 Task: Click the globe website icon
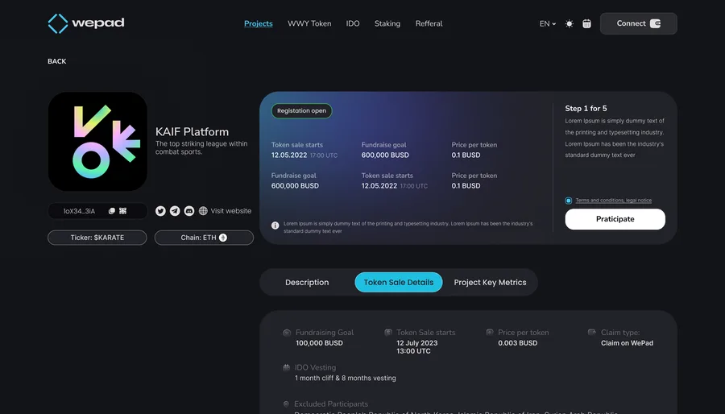coord(203,211)
